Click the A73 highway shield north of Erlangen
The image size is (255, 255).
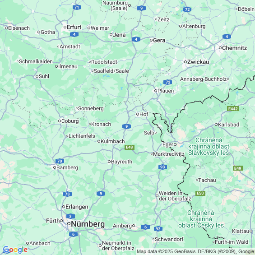[x=67, y=194]
